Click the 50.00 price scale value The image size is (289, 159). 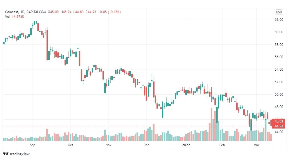(x=279, y=95)
